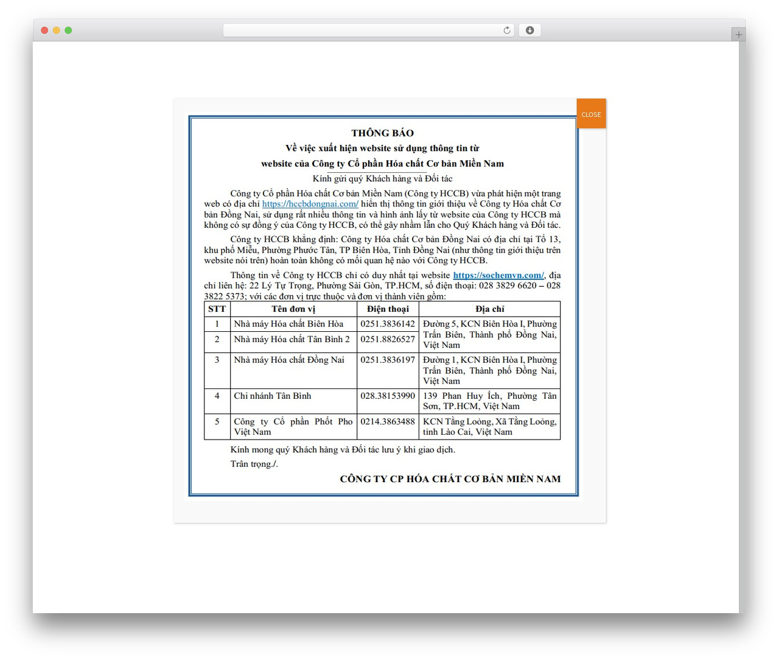
Task: Click the 'Địa chỉ' column header
Action: 490,309
